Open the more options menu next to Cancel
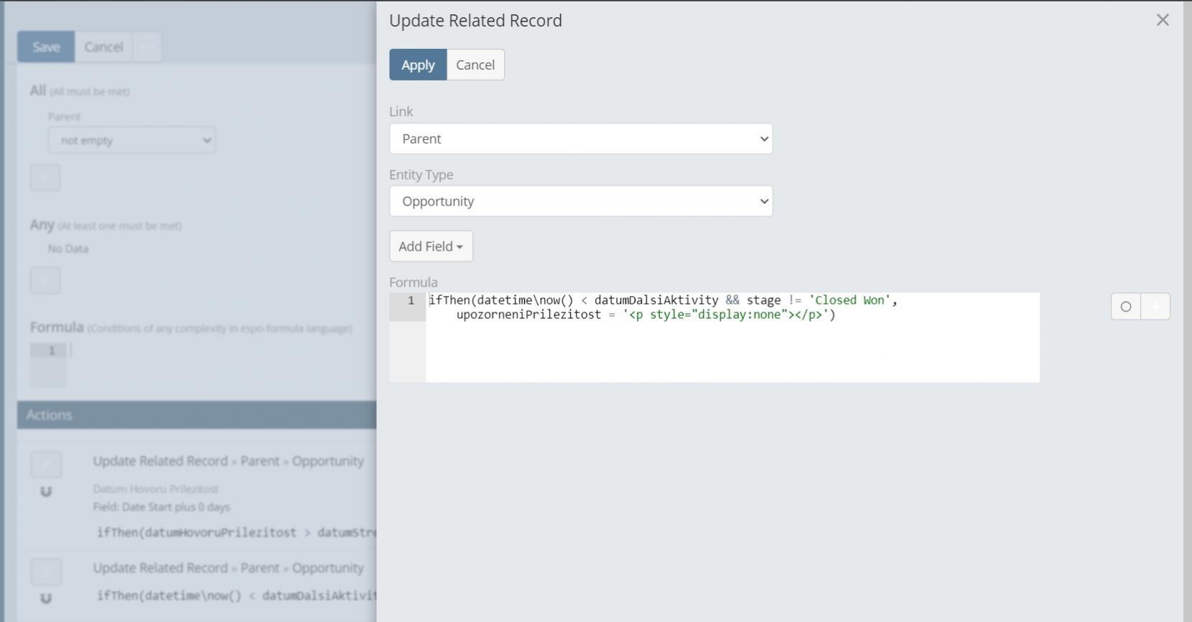Viewport: 1192px width, 622px height. pos(146,47)
